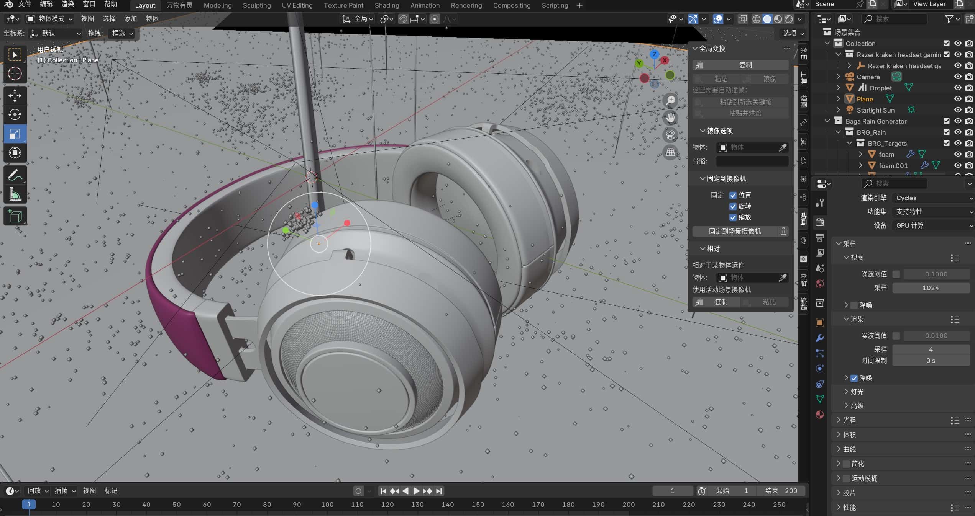Viewport: 975px width, 516px height.
Task: Open the 渲染 menu
Action: point(67,4)
